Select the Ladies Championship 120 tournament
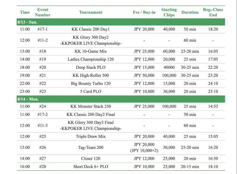The height and width of the screenshot is (174, 237). tap(91, 59)
